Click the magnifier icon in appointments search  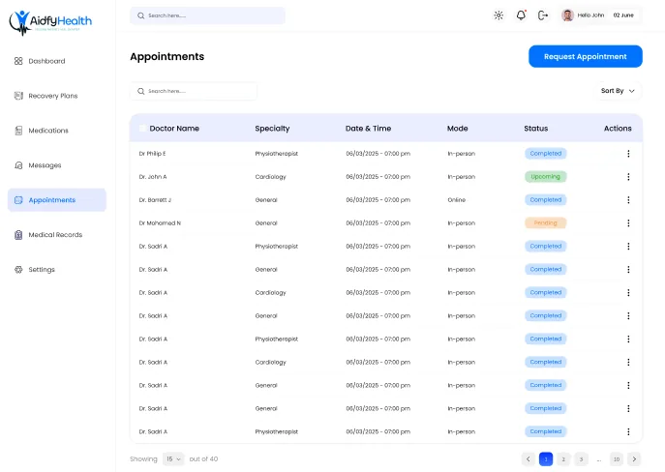[140, 91]
